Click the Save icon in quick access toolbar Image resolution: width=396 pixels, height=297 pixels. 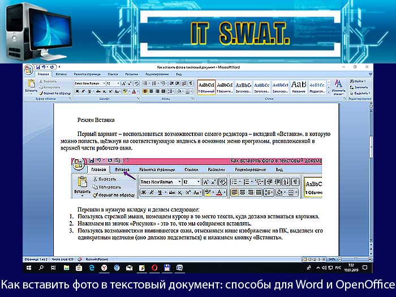point(38,67)
